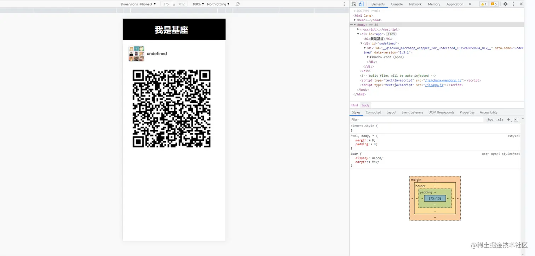The width and height of the screenshot is (535, 256).
Task: Switch to the Console tab
Action: coord(397,4)
